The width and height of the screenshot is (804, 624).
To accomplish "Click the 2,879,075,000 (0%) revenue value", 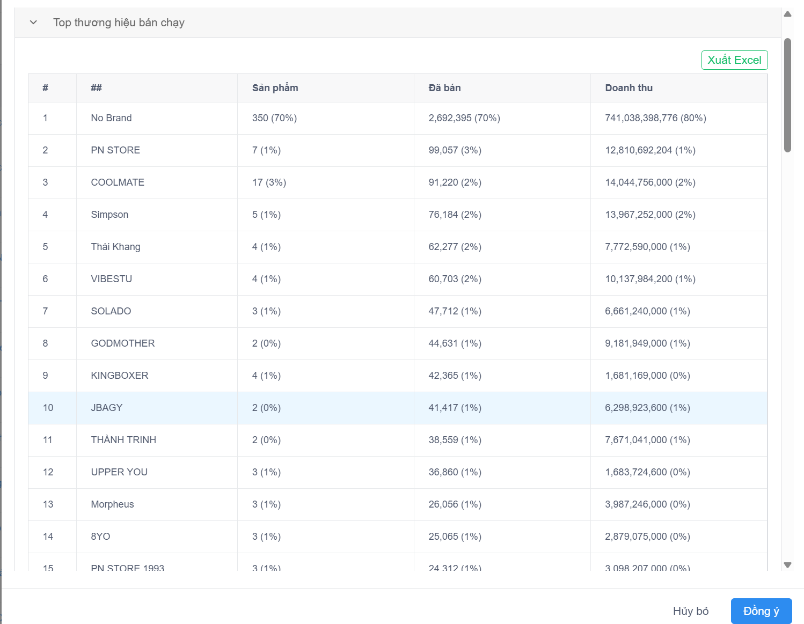I will pos(647,537).
